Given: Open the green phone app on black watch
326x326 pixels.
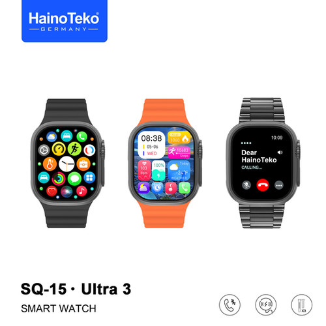Looking at the screenshot, I should [81, 137].
